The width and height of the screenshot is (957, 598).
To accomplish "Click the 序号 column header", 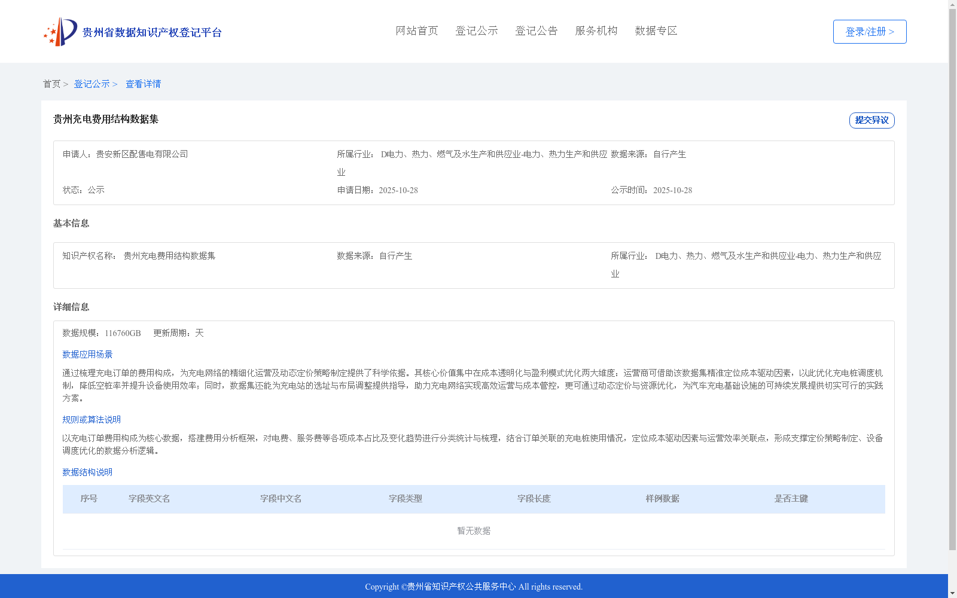I will [89, 499].
